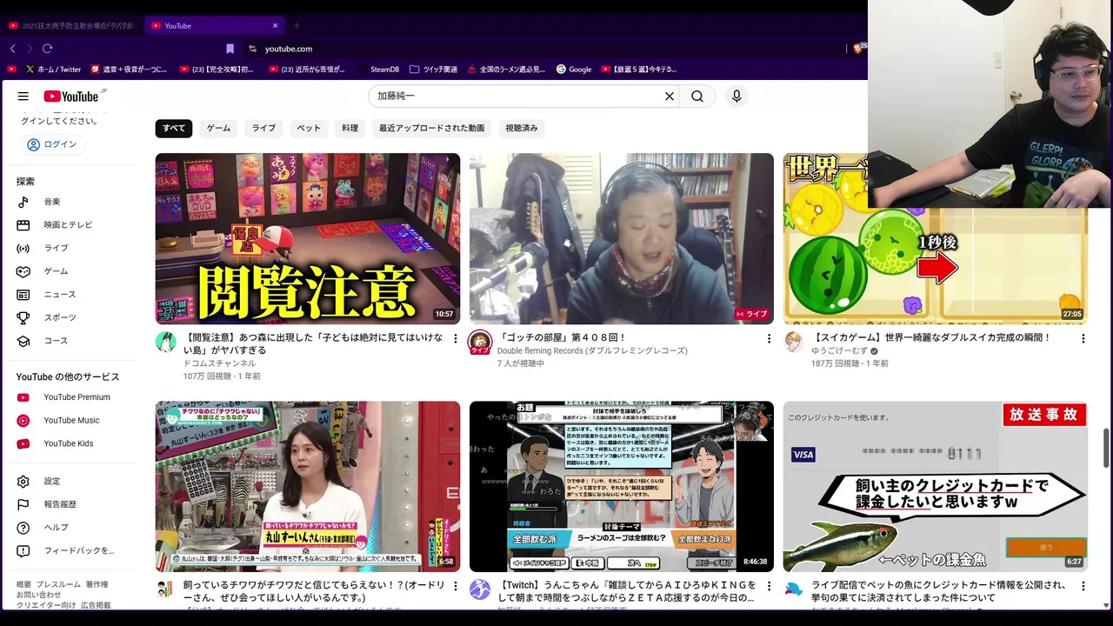Open more options for クレジットカード fish video
Image resolution: width=1113 pixels, height=626 pixels.
pos(1083,586)
